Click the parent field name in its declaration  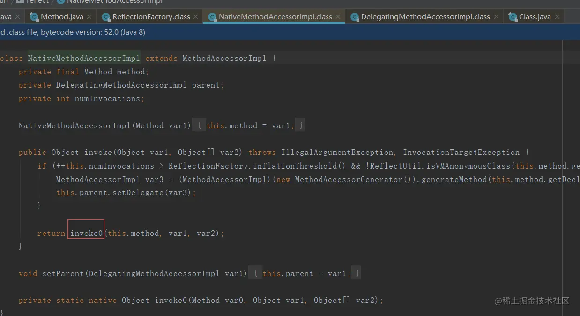point(206,85)
